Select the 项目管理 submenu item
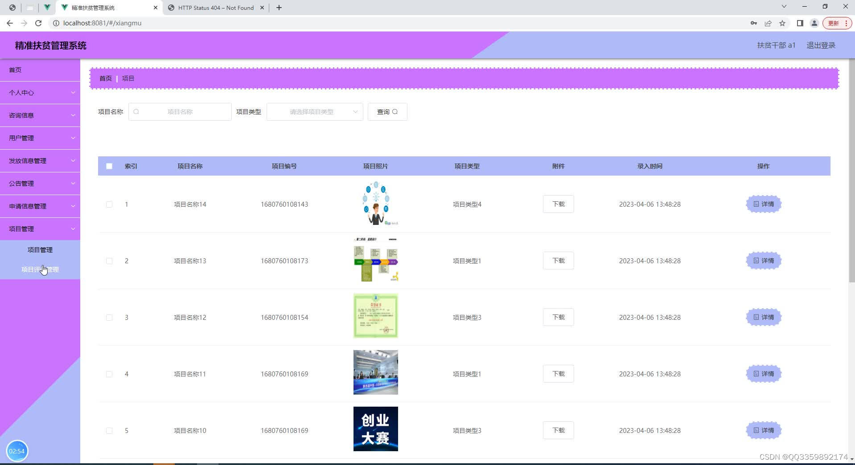855x465 pixels. point(40,250)
